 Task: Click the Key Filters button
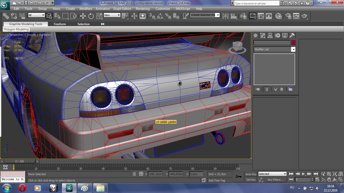275,180
